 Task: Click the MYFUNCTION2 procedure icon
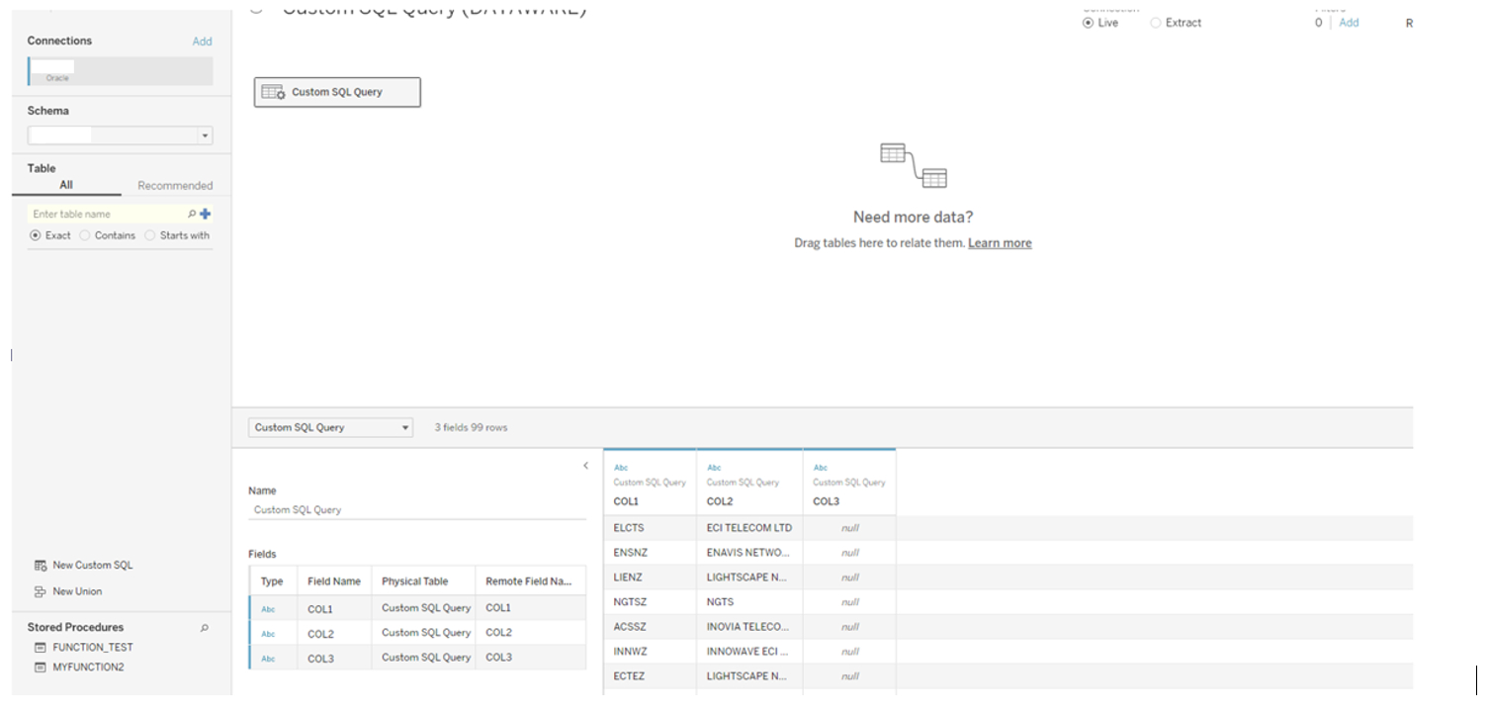[41, 668]
